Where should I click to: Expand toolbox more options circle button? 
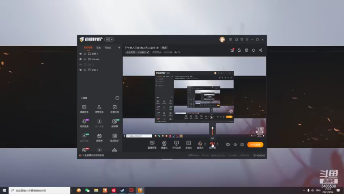117,98
